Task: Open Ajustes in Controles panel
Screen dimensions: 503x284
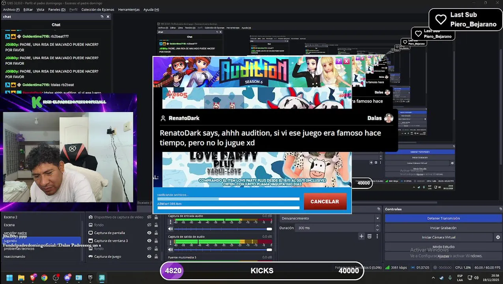Action: click(443, 256)
